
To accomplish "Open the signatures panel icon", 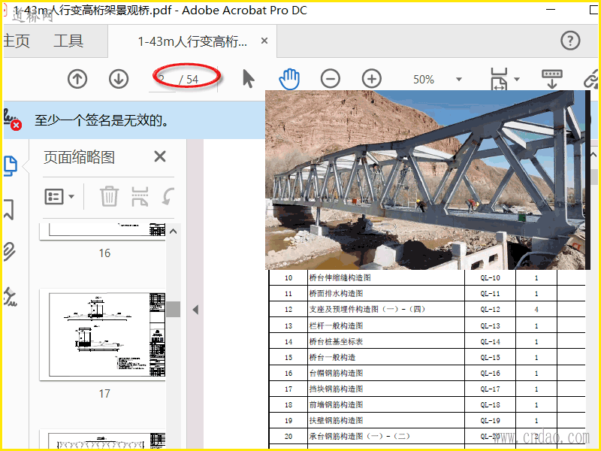I will 10,297.
